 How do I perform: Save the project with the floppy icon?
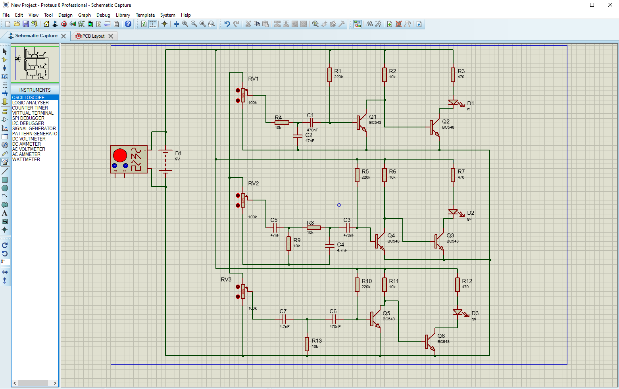[25, 24]
